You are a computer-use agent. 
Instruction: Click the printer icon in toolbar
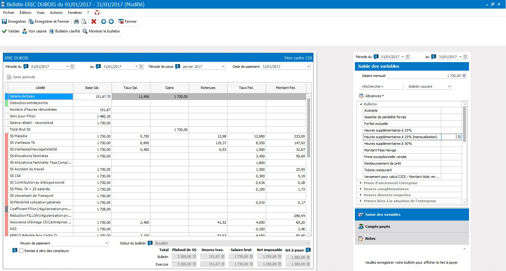point(76,21)
